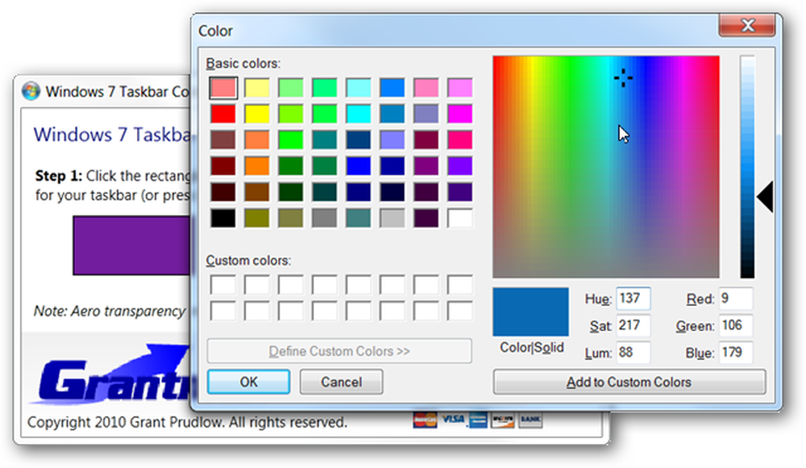Click the black luminosity arrow marker
The image size is (806, 468).
pos(764,197)
